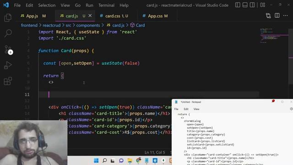
Task: Open the Explorer view in activity bar
Action: [8, 17]
